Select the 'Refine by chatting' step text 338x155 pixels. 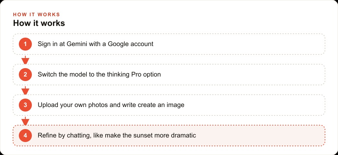[x=117, y=136]
